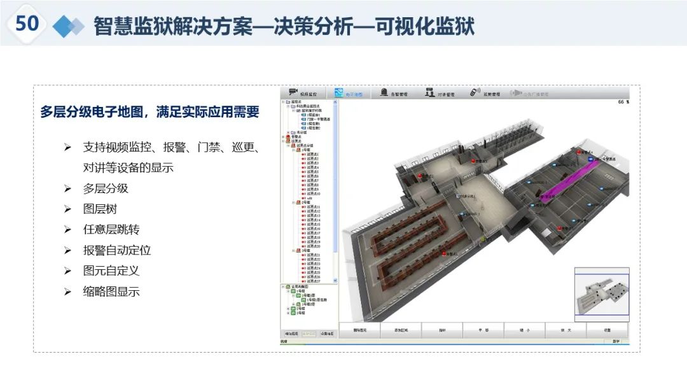Click the 设置地图 button under layer tree

[327, 334]
